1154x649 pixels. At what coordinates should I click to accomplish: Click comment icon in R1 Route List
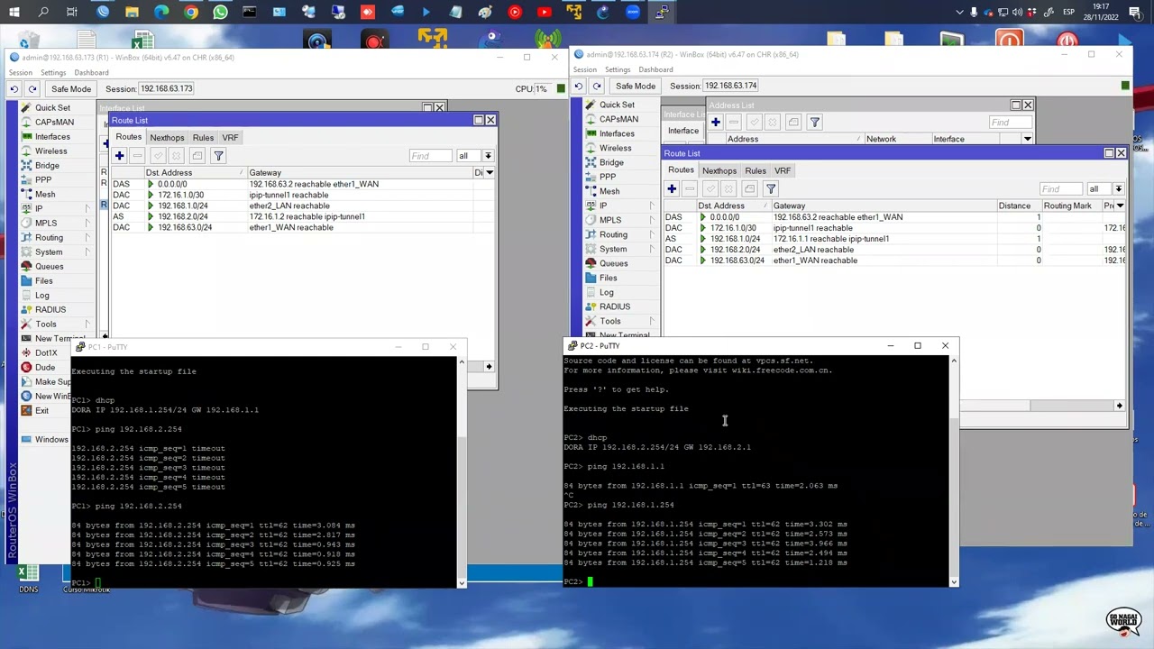click(197, 156)
